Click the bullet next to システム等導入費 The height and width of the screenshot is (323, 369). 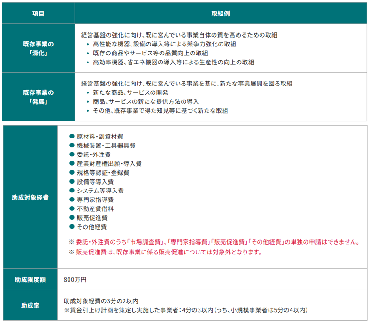(72, 191)
